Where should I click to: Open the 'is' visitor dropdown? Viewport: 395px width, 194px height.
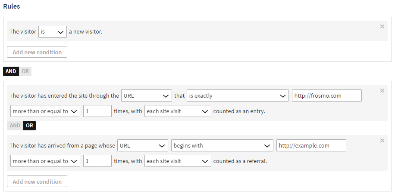(x=52, y=32)
